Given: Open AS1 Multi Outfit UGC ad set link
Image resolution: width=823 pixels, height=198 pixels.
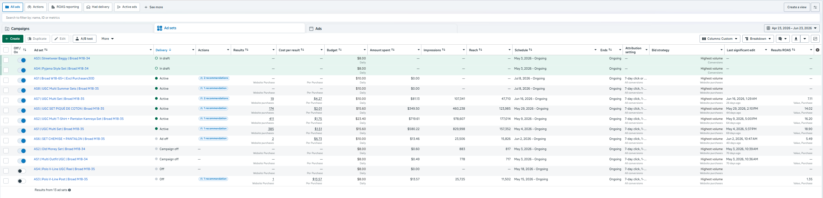Looking at the screenshot, I should coord(61,159).
